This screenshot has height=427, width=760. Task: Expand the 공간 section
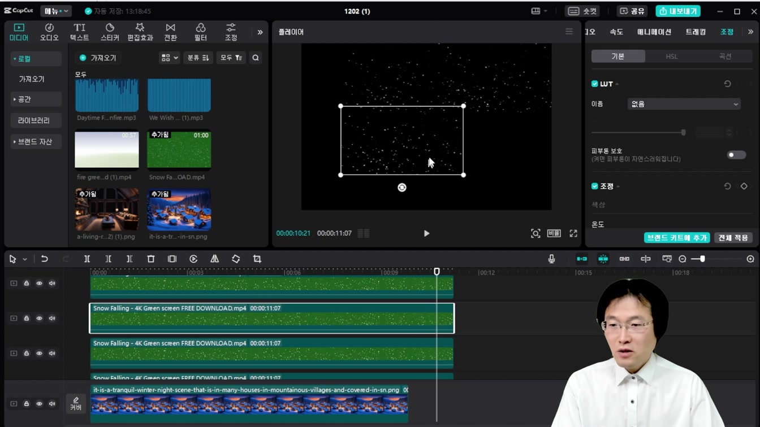pyautogui.click(x=36, y=99)
